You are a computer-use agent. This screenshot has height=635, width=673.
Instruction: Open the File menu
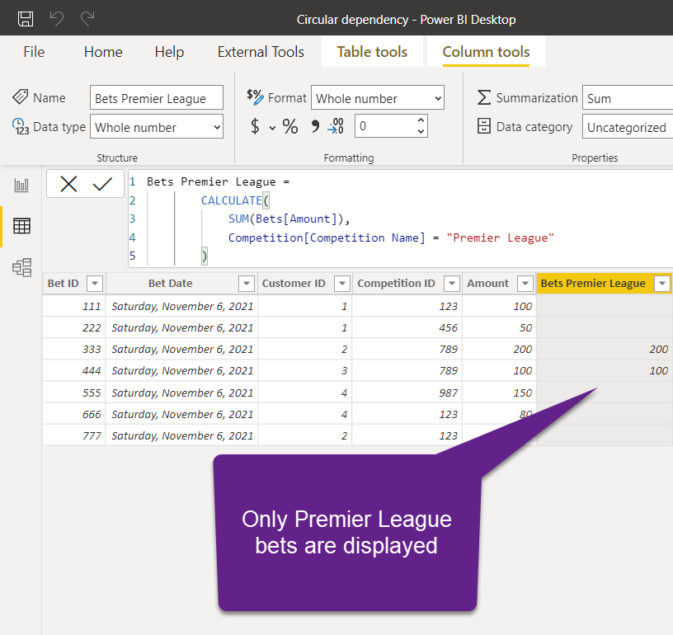pyautogui.click(x=34, y=52)
